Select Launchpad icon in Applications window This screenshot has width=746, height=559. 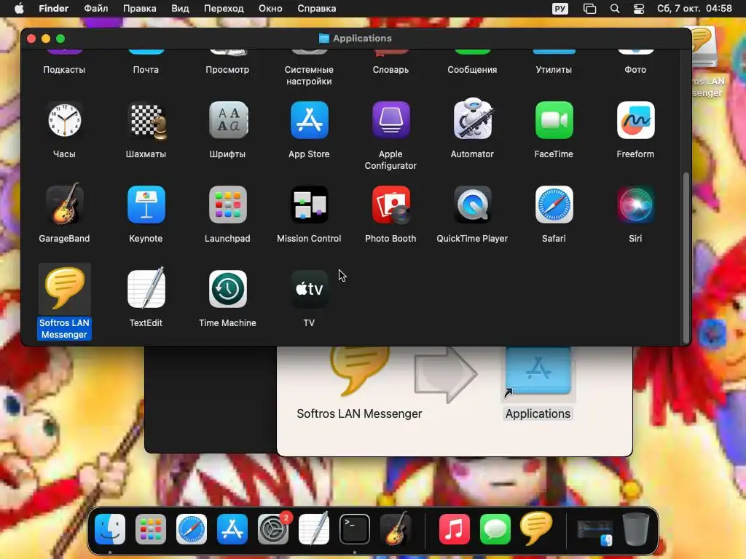[x=227, y=205]
